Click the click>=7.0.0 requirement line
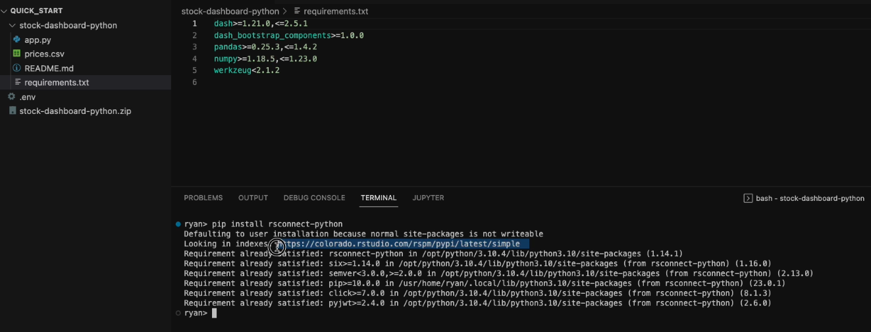The width and height of the screenshot is (871, 332). click(x=477, y=293)
